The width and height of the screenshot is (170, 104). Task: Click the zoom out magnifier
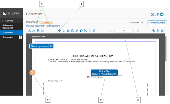(158, 31)
